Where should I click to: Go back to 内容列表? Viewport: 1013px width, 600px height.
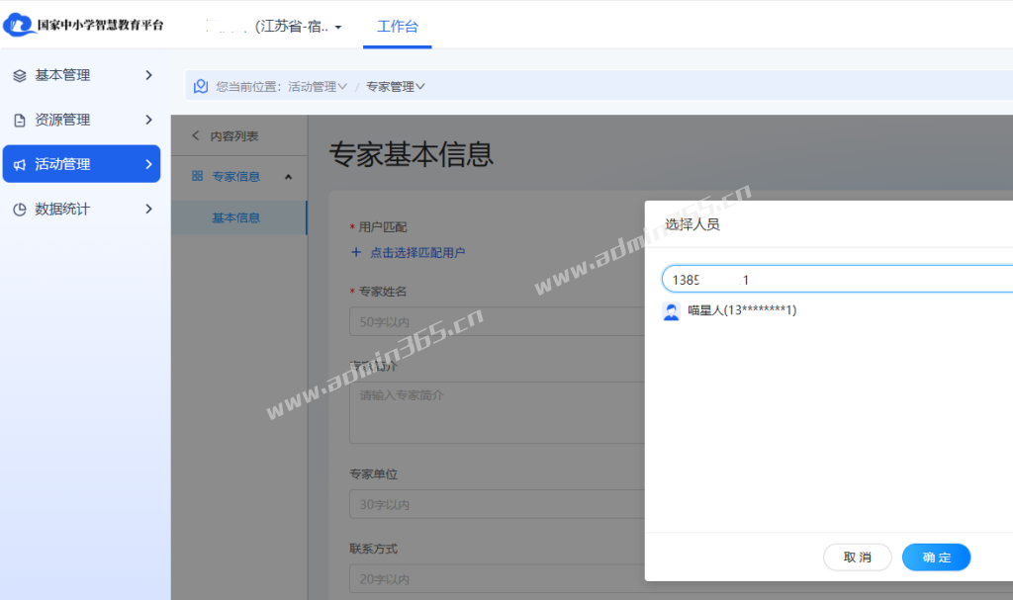point(233,136)
